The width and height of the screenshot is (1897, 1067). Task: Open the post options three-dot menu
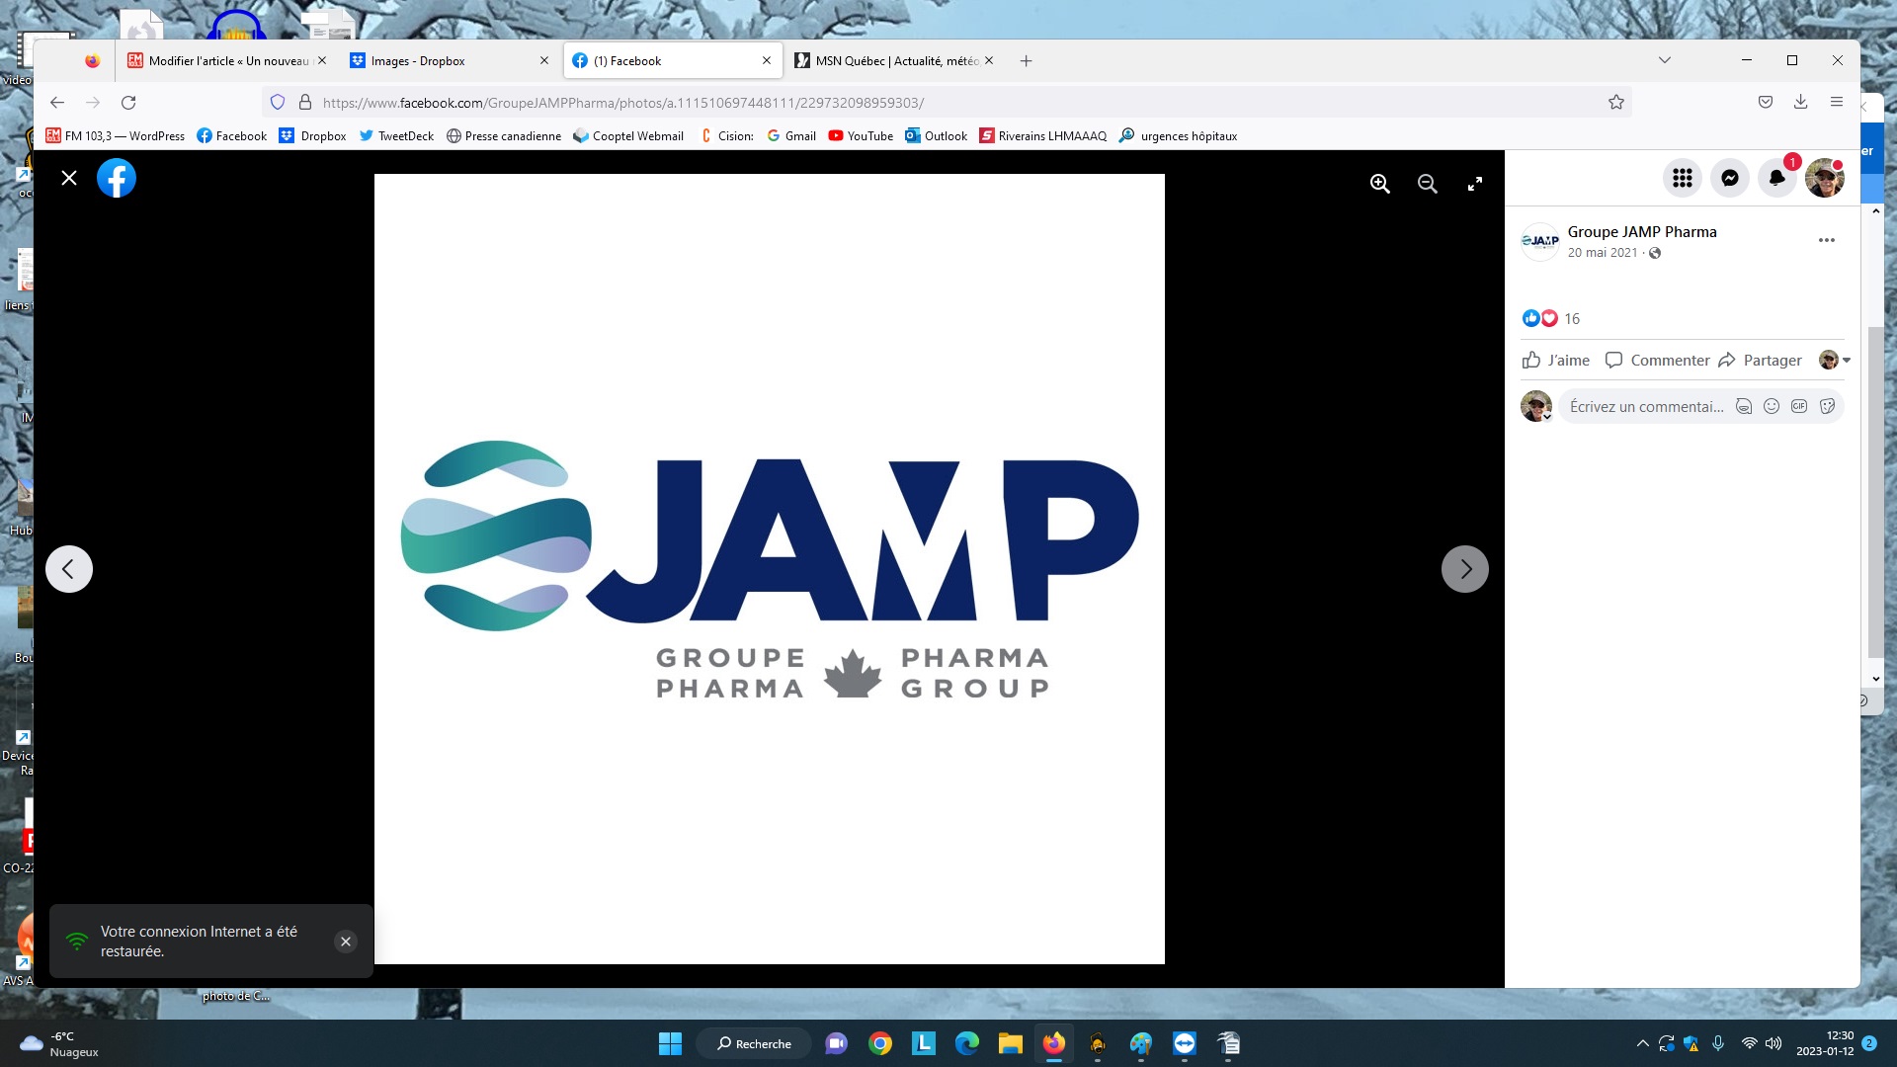click(1826, 240)
